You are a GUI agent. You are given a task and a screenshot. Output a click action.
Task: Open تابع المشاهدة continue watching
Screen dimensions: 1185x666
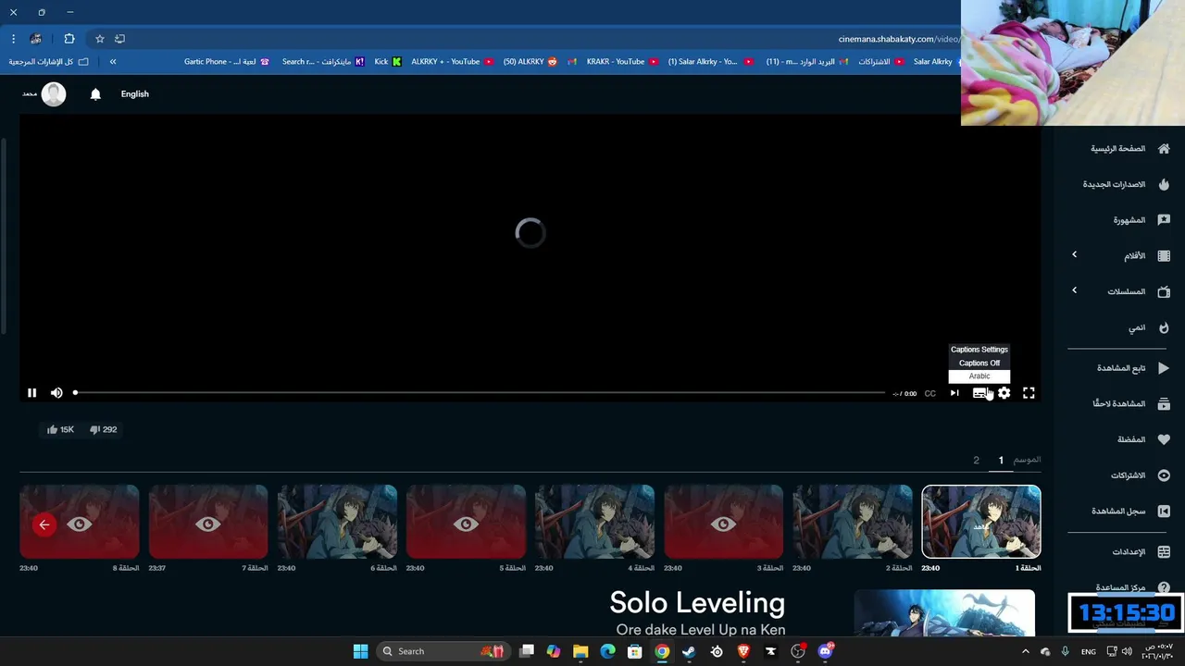(x=1133, y=368)
